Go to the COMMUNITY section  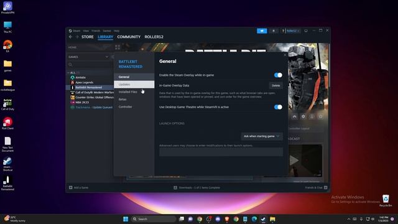click(129, 37)
